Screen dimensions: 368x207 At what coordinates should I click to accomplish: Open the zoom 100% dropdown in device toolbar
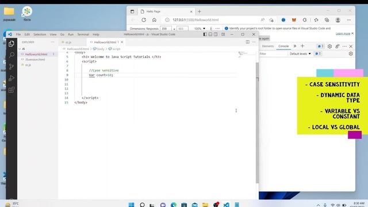[200, 29]
